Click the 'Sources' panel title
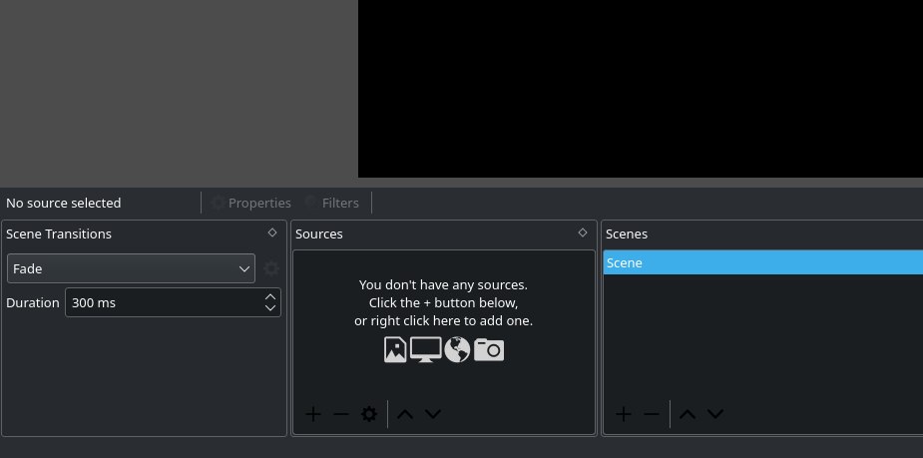 click(319, 233)
